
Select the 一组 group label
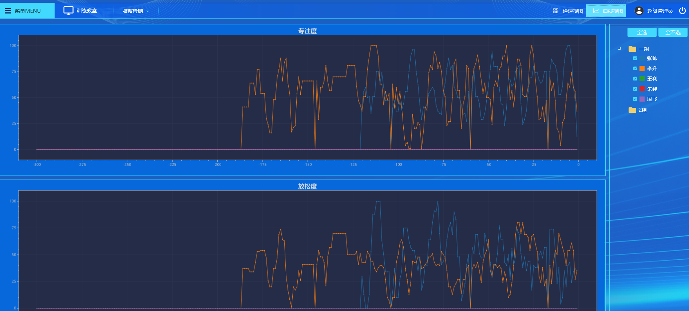pyautogui.click(x=644, y=49)
